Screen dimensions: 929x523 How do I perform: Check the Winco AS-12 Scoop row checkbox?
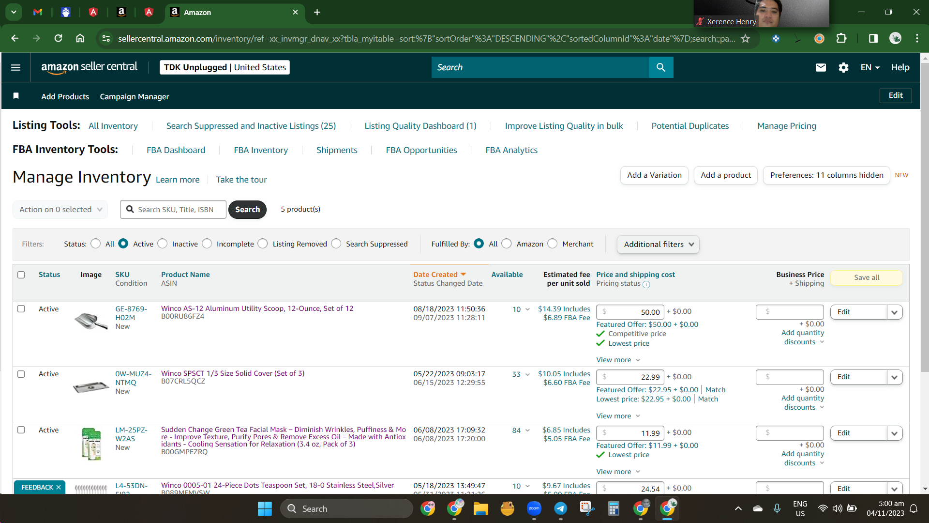click(x=21, y=308)
